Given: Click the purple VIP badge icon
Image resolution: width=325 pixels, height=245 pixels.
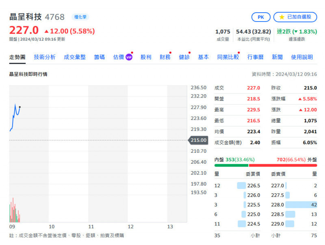Looking at the screenshot, I should pyautogui.click(x=129, y=57).
